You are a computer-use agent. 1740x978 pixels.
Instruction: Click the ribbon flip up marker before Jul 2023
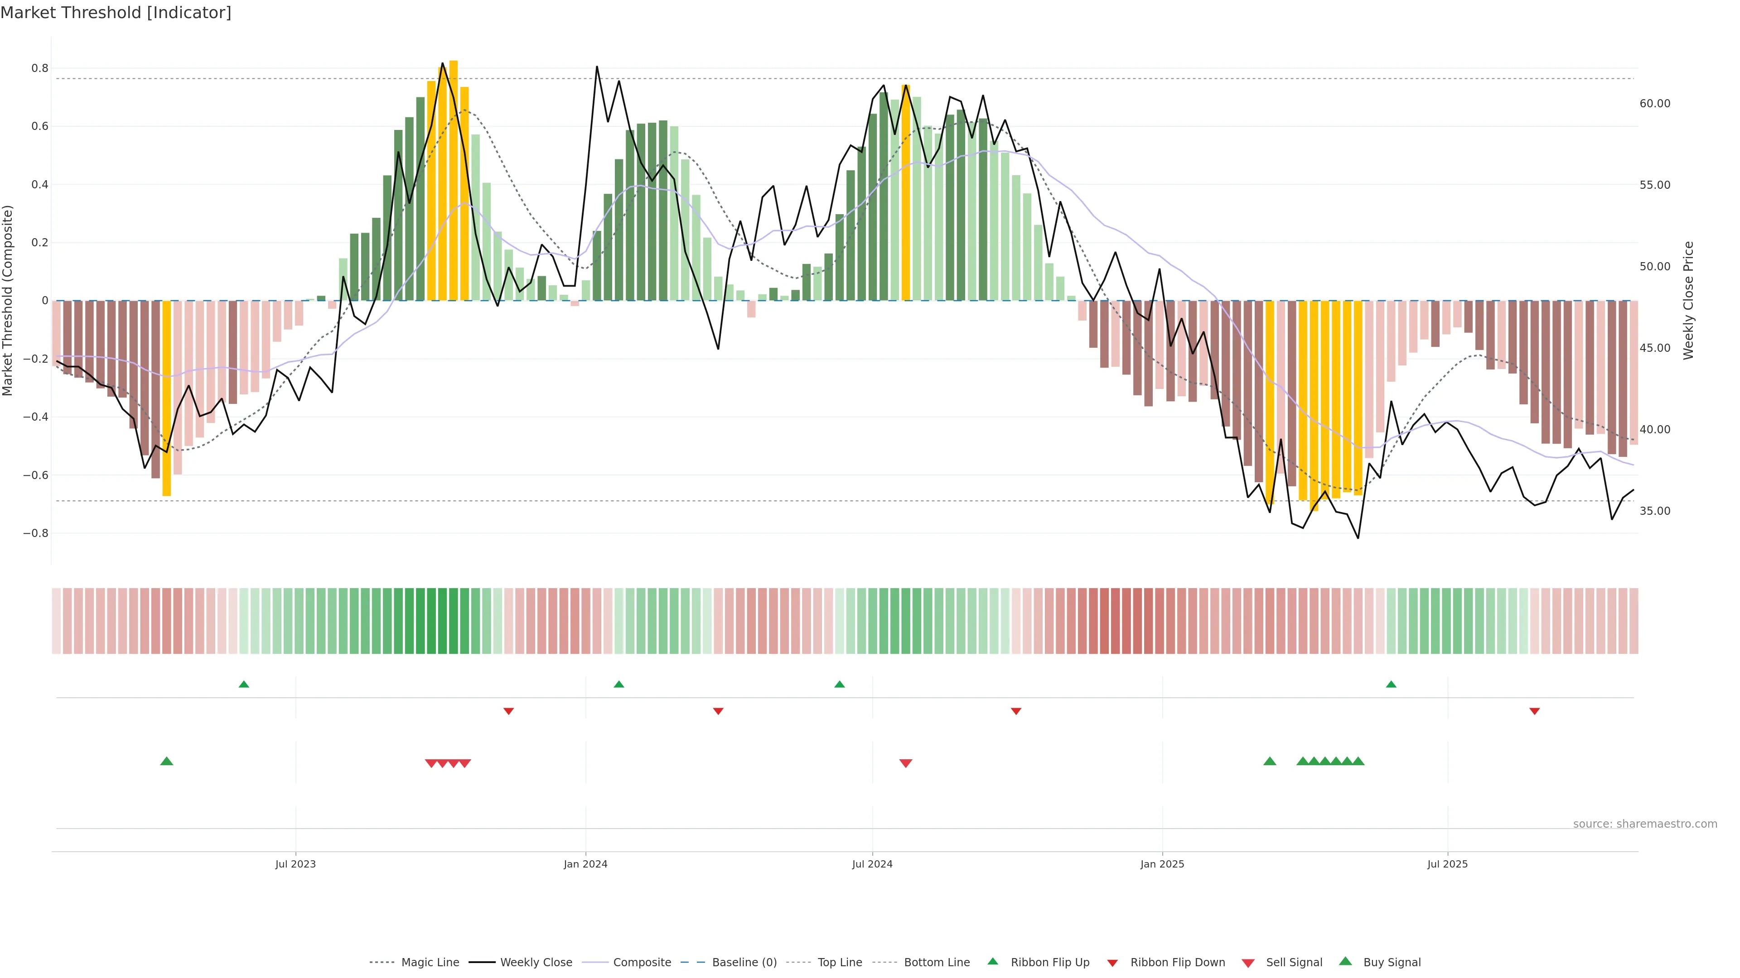[x=244, y=685]
